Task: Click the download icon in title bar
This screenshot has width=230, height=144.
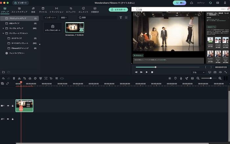Action: coord(225,3)
